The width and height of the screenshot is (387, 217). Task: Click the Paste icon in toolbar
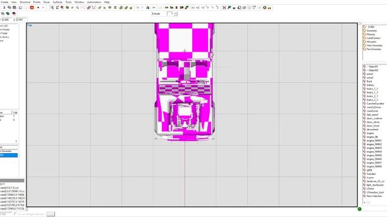pos(15,8)
